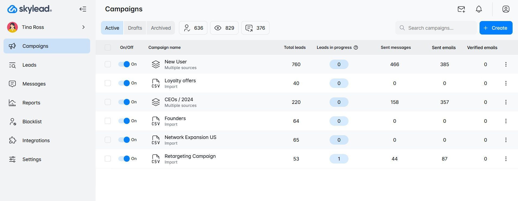Turn off the Founders campaign toggle
This screenshot has width=518, height=201.
point(124,121)
